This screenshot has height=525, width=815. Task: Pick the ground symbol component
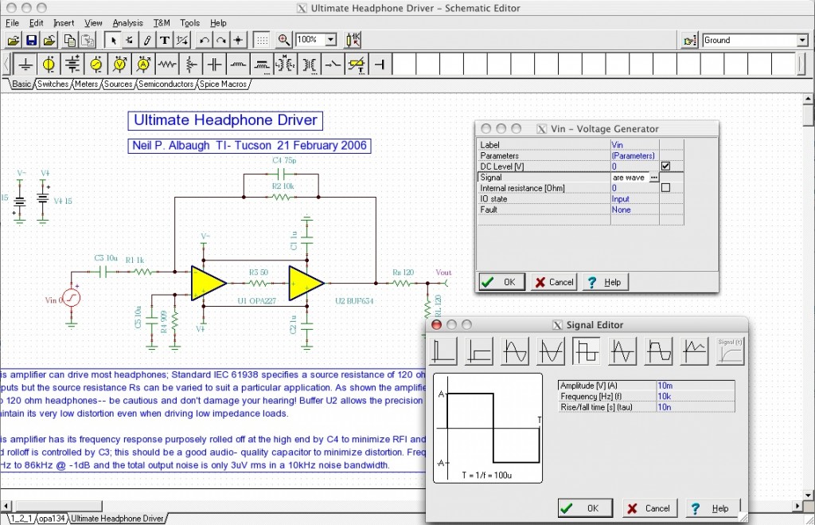click(x=25, y=64)
